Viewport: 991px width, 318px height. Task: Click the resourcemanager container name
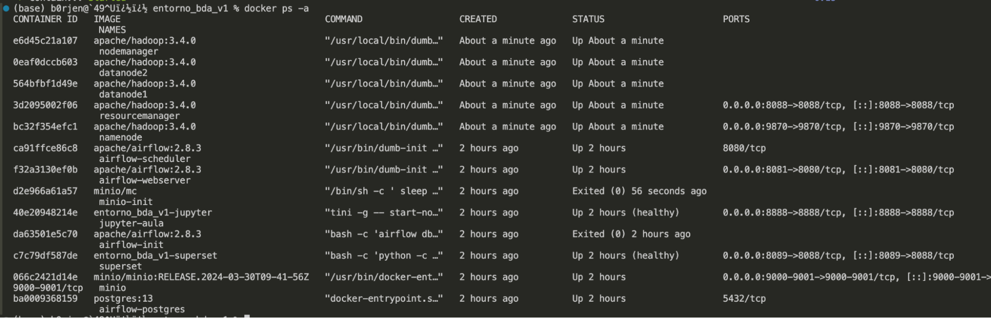click(139, 116)
